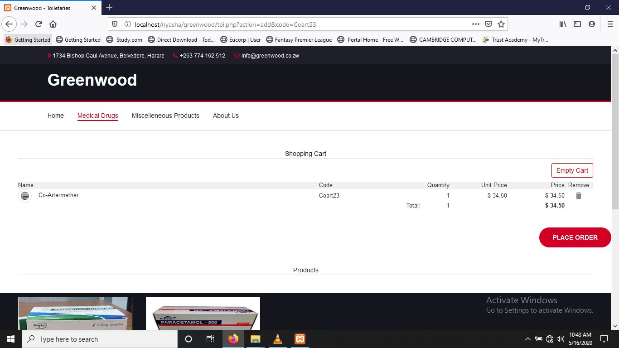The image size is (619, 348).
Task: Open a new browser tab
Action: (109, 7)
